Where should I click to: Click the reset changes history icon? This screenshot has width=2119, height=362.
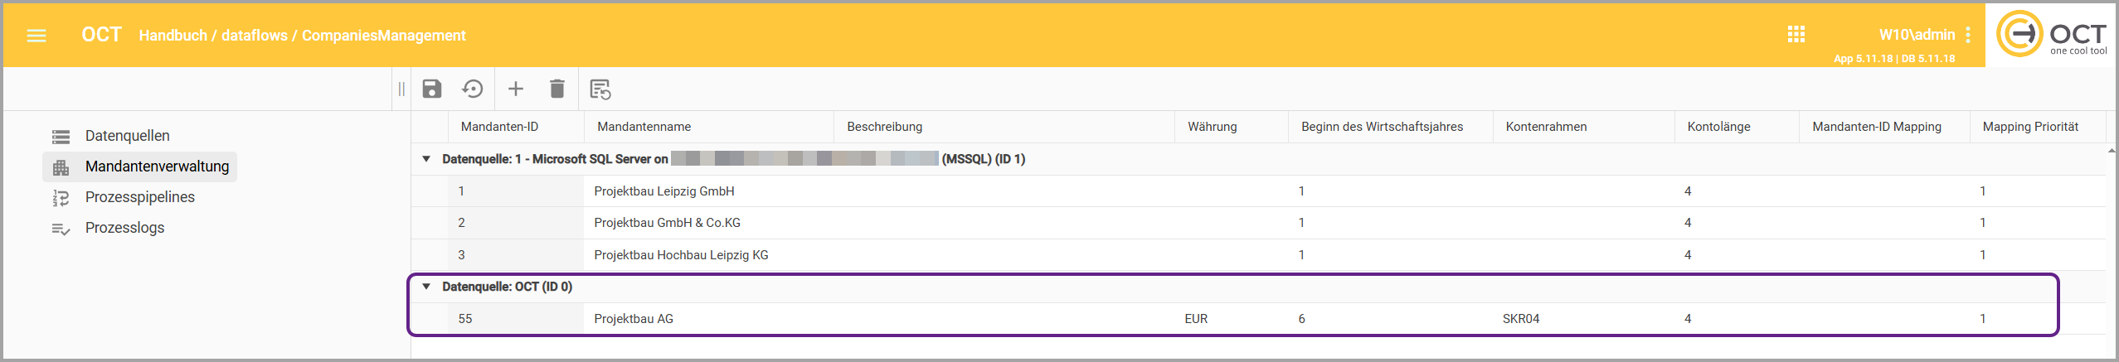coord(473,89)
